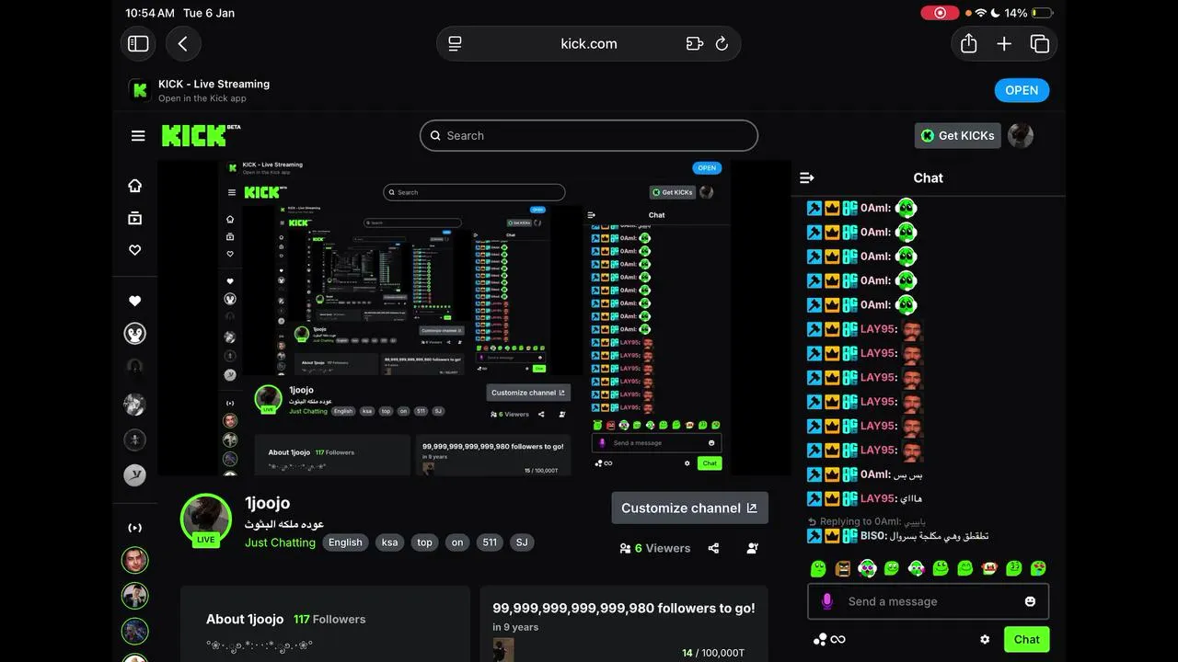Tap the Safari sidebar toggle
This screenshot has width=1178, height=662.
(x=138, y=43)
